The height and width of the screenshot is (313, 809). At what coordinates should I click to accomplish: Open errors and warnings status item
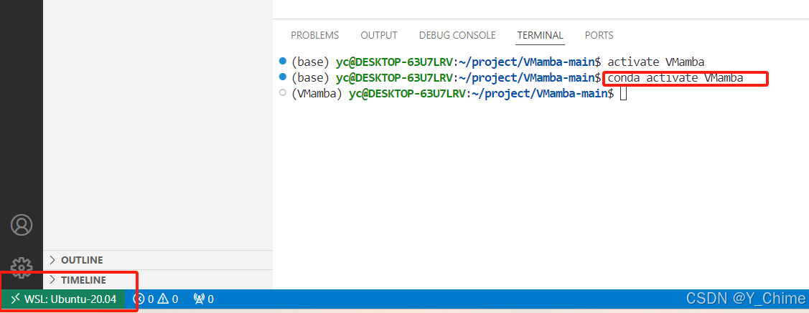(x=155, y=299)
